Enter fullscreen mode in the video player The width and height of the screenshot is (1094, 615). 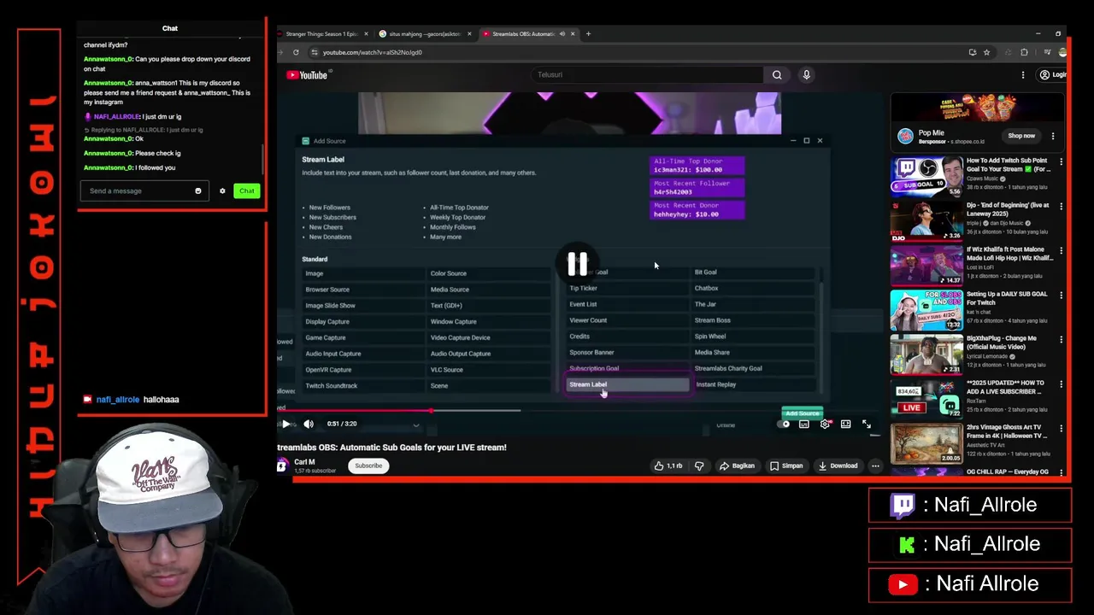[866, 424]
